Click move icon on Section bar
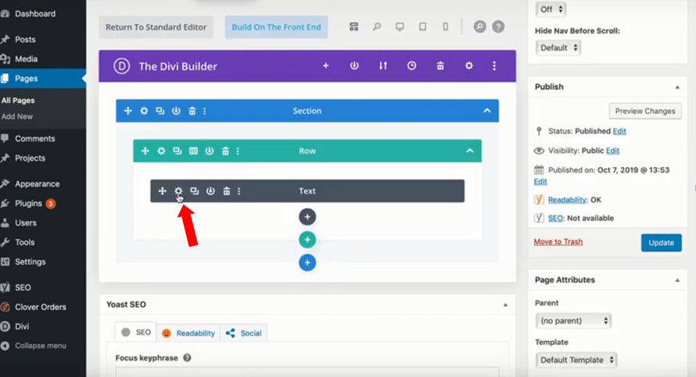 127,111
